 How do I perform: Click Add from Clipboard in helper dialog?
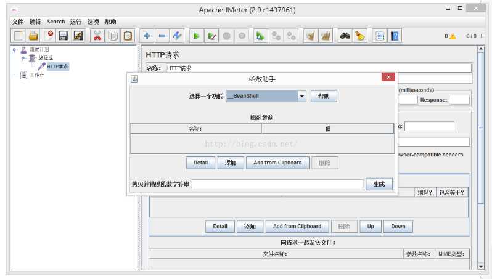pos(277,163)
